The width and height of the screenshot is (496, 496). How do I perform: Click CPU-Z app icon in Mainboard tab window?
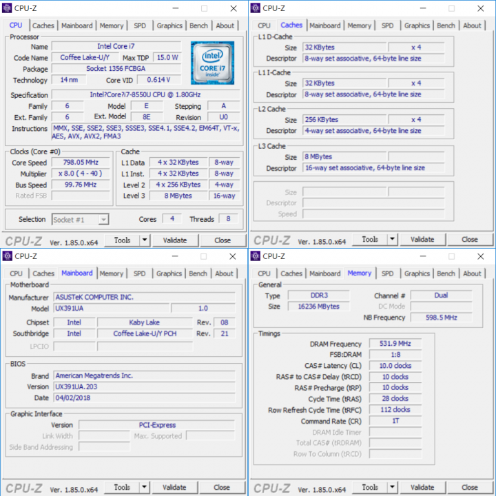(7, 256)
